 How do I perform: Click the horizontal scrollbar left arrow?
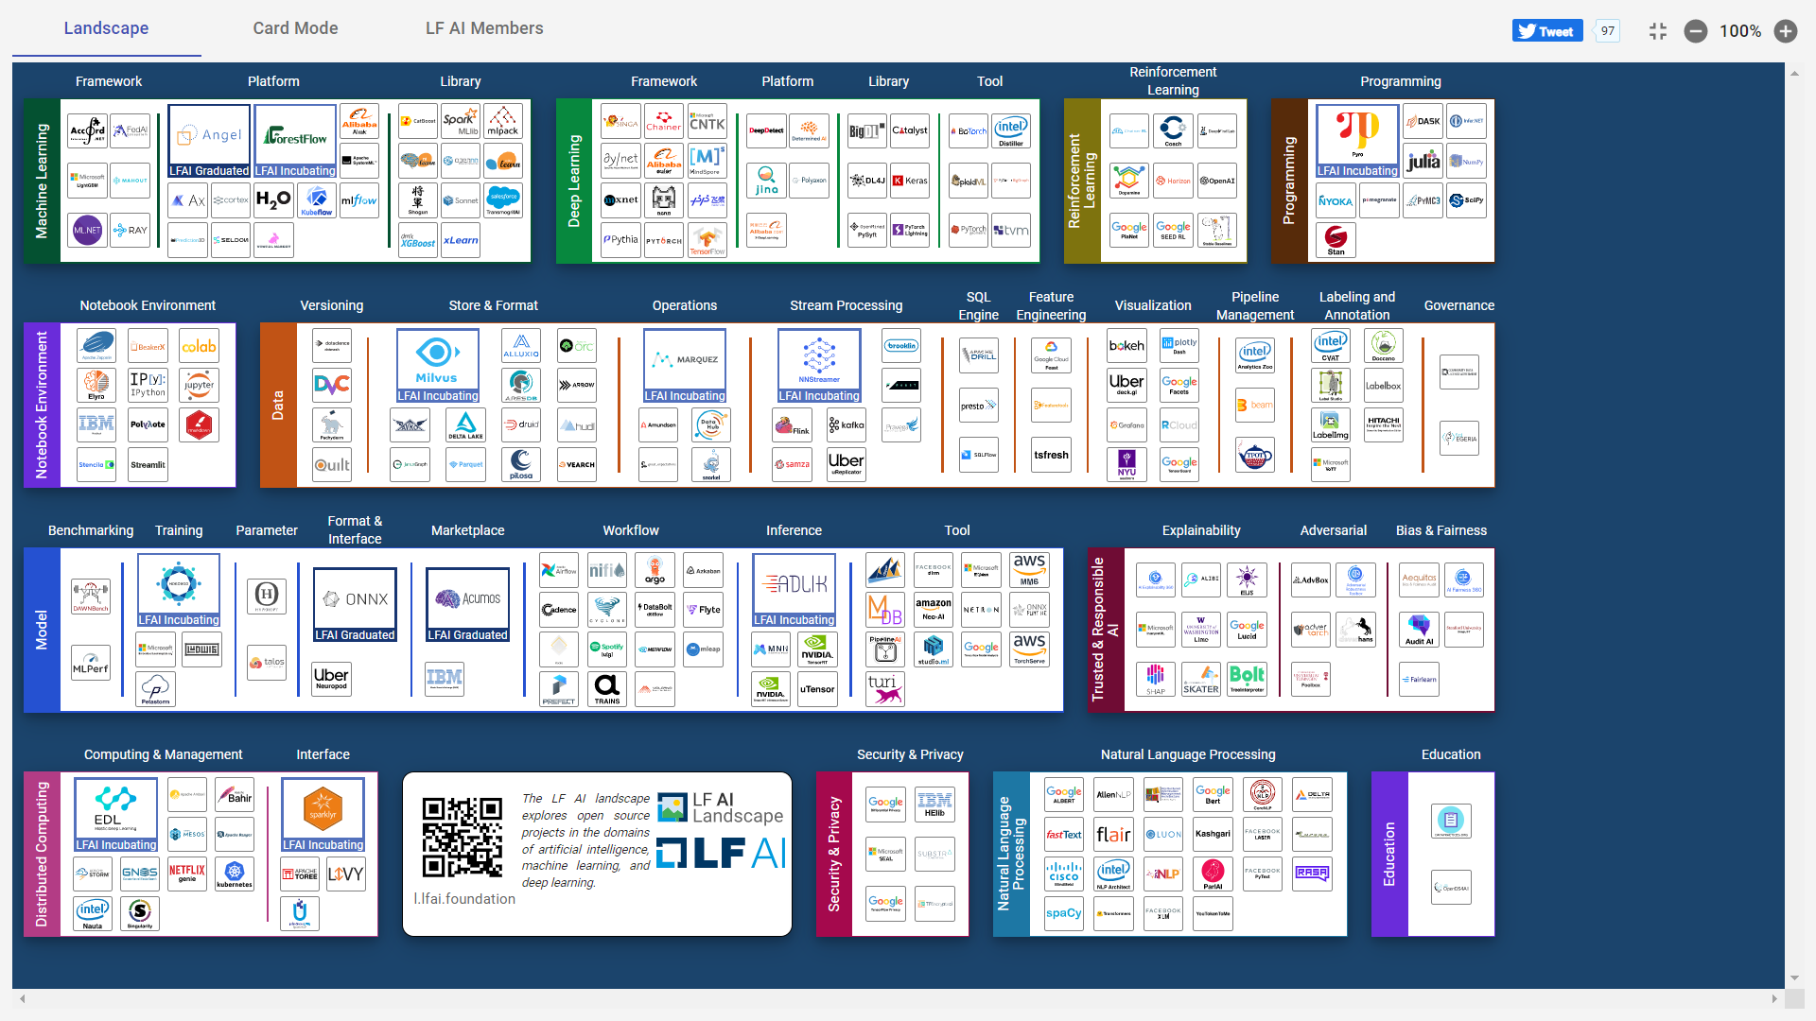coord(23,998)
